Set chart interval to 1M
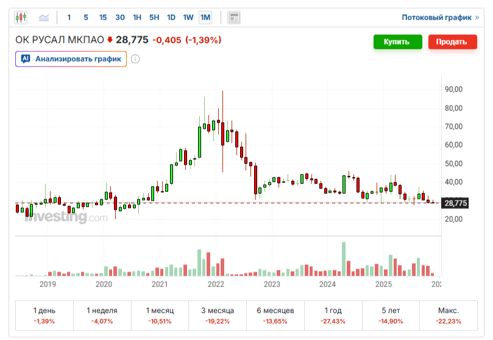Image resolution: width=493 pixels, height=340 pixels. point(205,17)
